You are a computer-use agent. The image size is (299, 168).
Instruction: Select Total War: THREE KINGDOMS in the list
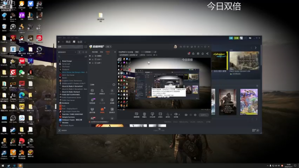point(72,114)
